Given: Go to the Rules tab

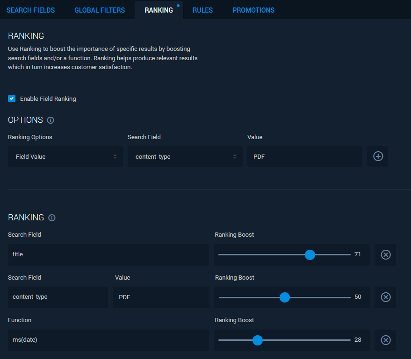Looking at the screenshot, I should [202, 10].
